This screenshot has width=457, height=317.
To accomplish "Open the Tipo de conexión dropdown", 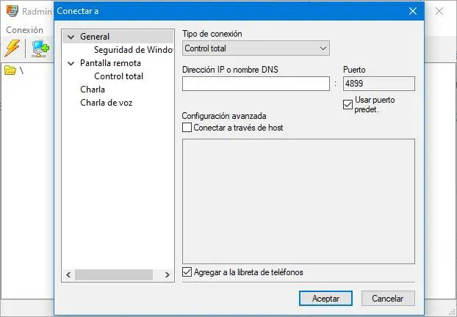I will 256,48.
